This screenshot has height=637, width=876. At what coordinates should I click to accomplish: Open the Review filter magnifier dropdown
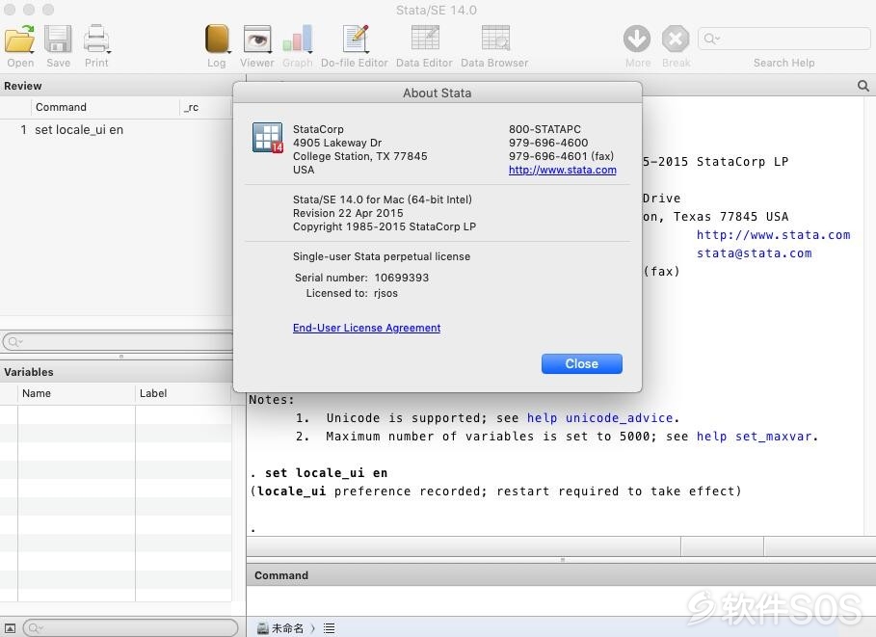tap(15, 341)
